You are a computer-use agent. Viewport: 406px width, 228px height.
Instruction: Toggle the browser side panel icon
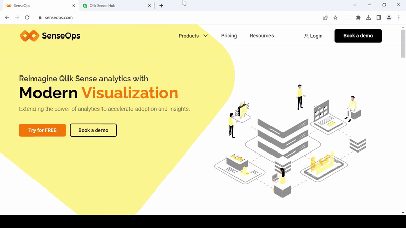[379, 18]
